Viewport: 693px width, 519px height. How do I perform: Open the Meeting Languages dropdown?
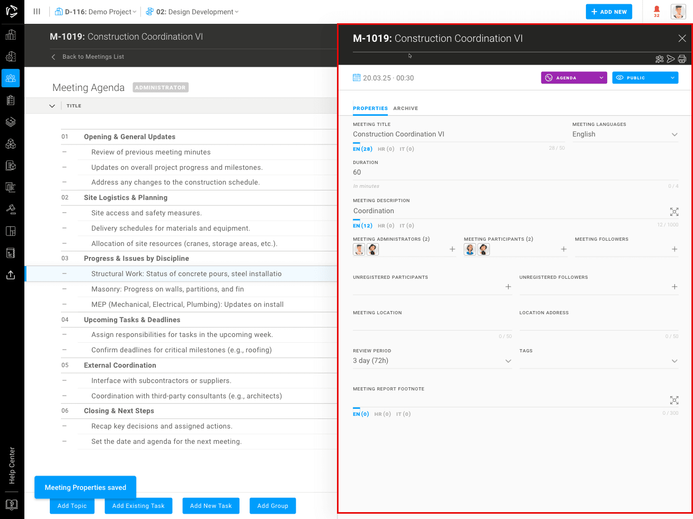pos(674,134)
